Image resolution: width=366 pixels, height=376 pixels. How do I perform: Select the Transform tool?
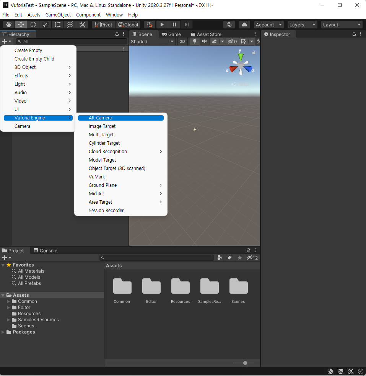70,25
